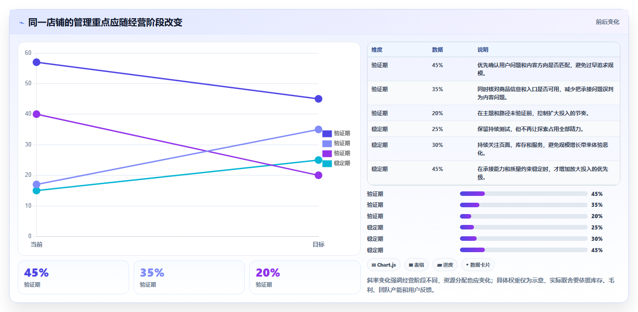Click the 目标 x-axis label
The height and width of the screenshot is (312, 638).
(319, 244)
